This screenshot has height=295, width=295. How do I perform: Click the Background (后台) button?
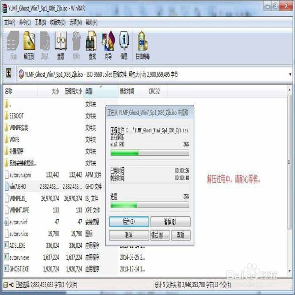129,222
